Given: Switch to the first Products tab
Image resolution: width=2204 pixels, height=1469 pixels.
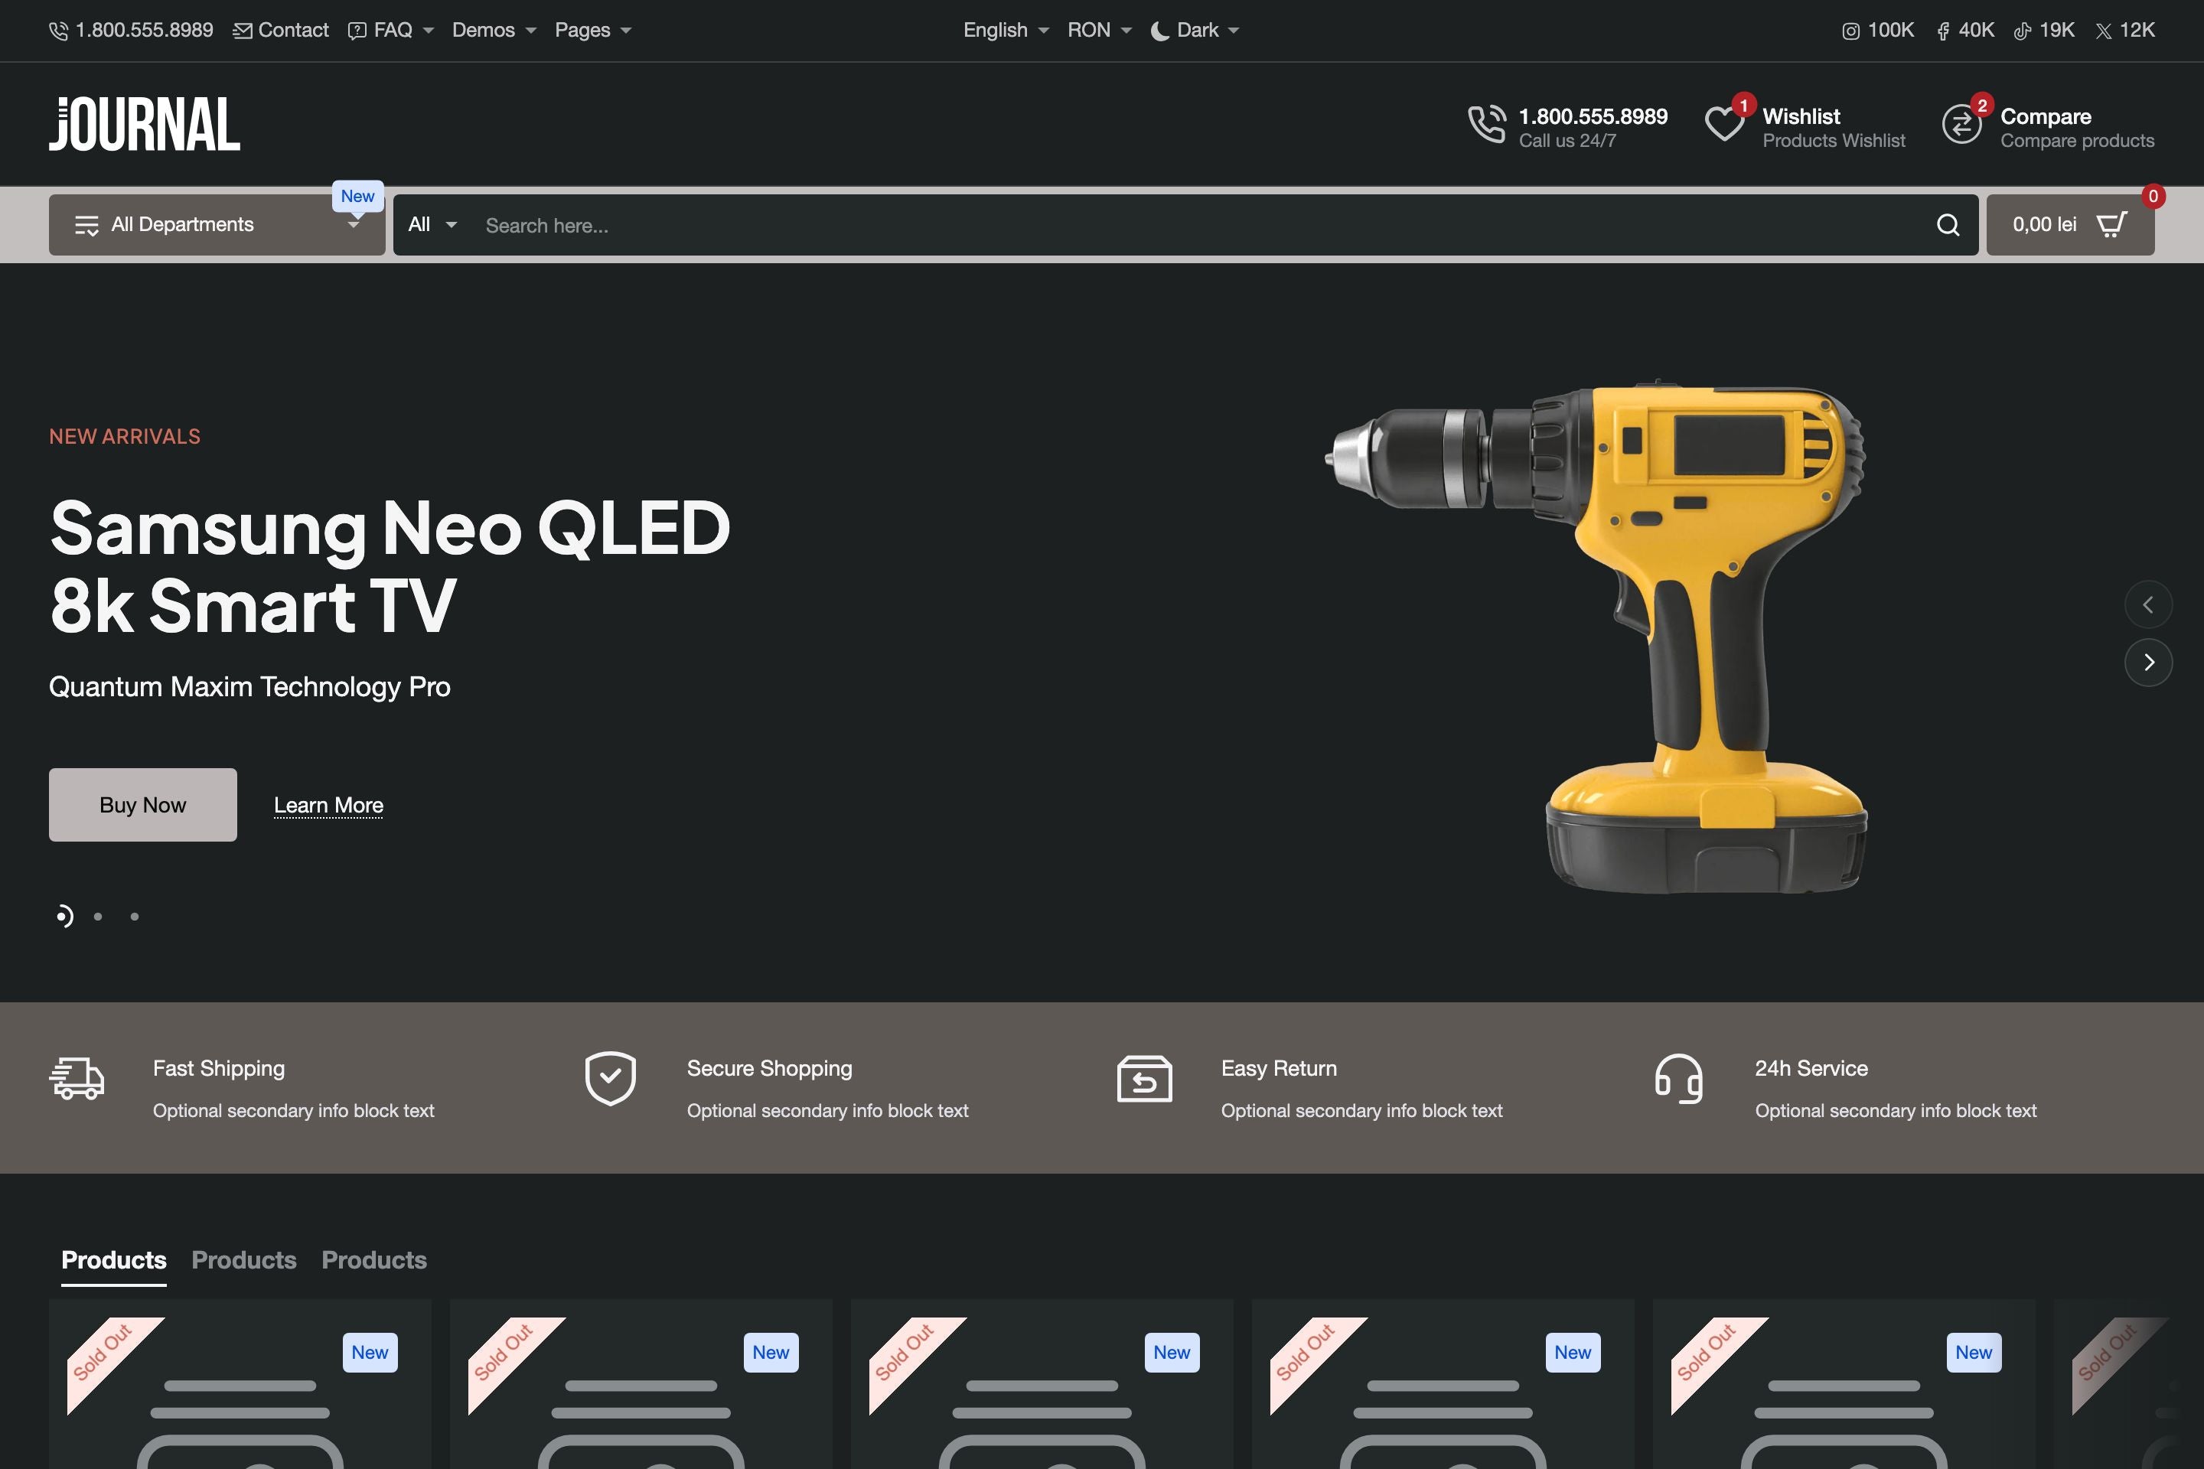Looking at the screenshot, I should 113,1260.
